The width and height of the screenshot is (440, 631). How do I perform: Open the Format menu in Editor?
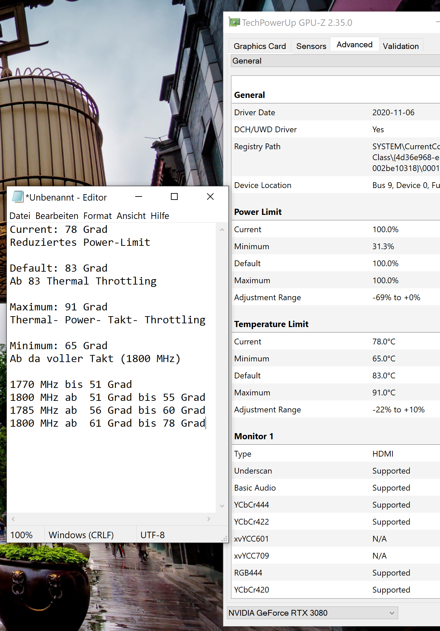pos(98,216)
